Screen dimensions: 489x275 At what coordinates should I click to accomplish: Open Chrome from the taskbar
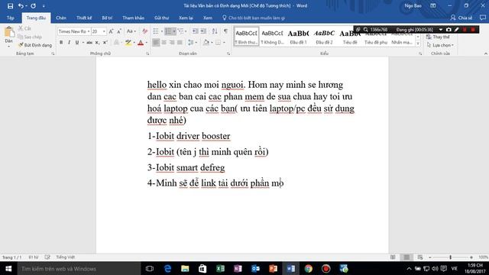click(309, 268)
